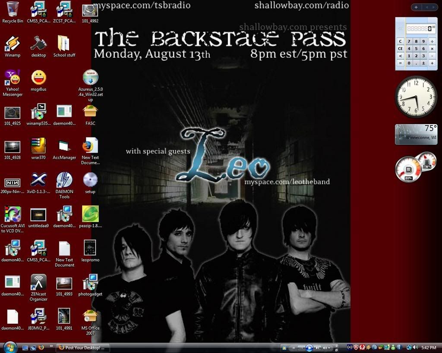Select the DAEMON Tools desktop icon
Viewport: 442px width, 353px height.
[x=64, y=180]
